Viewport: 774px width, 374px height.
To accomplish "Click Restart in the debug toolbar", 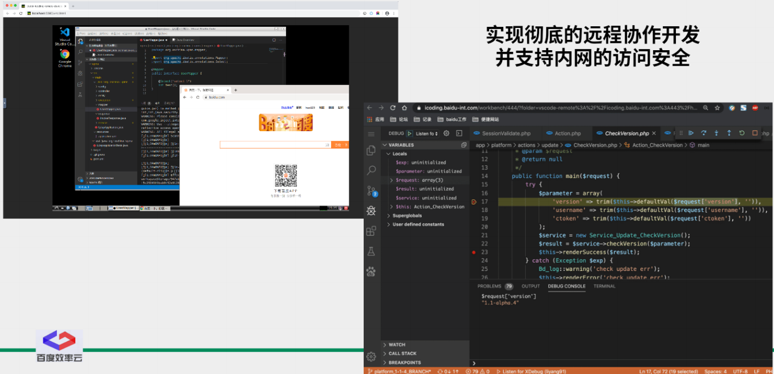I will point(742,133).
